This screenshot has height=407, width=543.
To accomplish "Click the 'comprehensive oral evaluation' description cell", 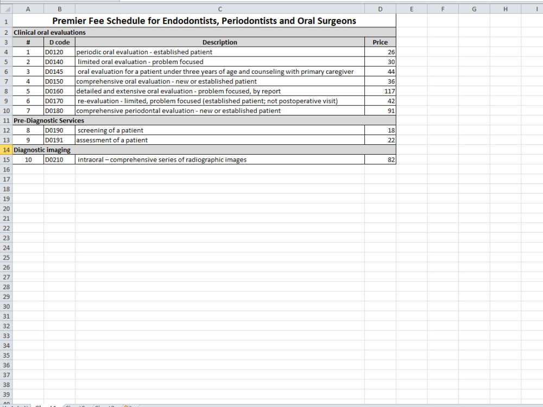I will 220,81.
